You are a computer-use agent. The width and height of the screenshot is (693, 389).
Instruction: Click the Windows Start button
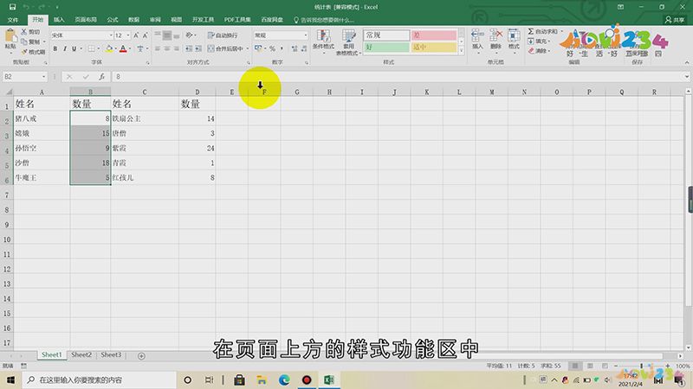[x=10, y=379]
